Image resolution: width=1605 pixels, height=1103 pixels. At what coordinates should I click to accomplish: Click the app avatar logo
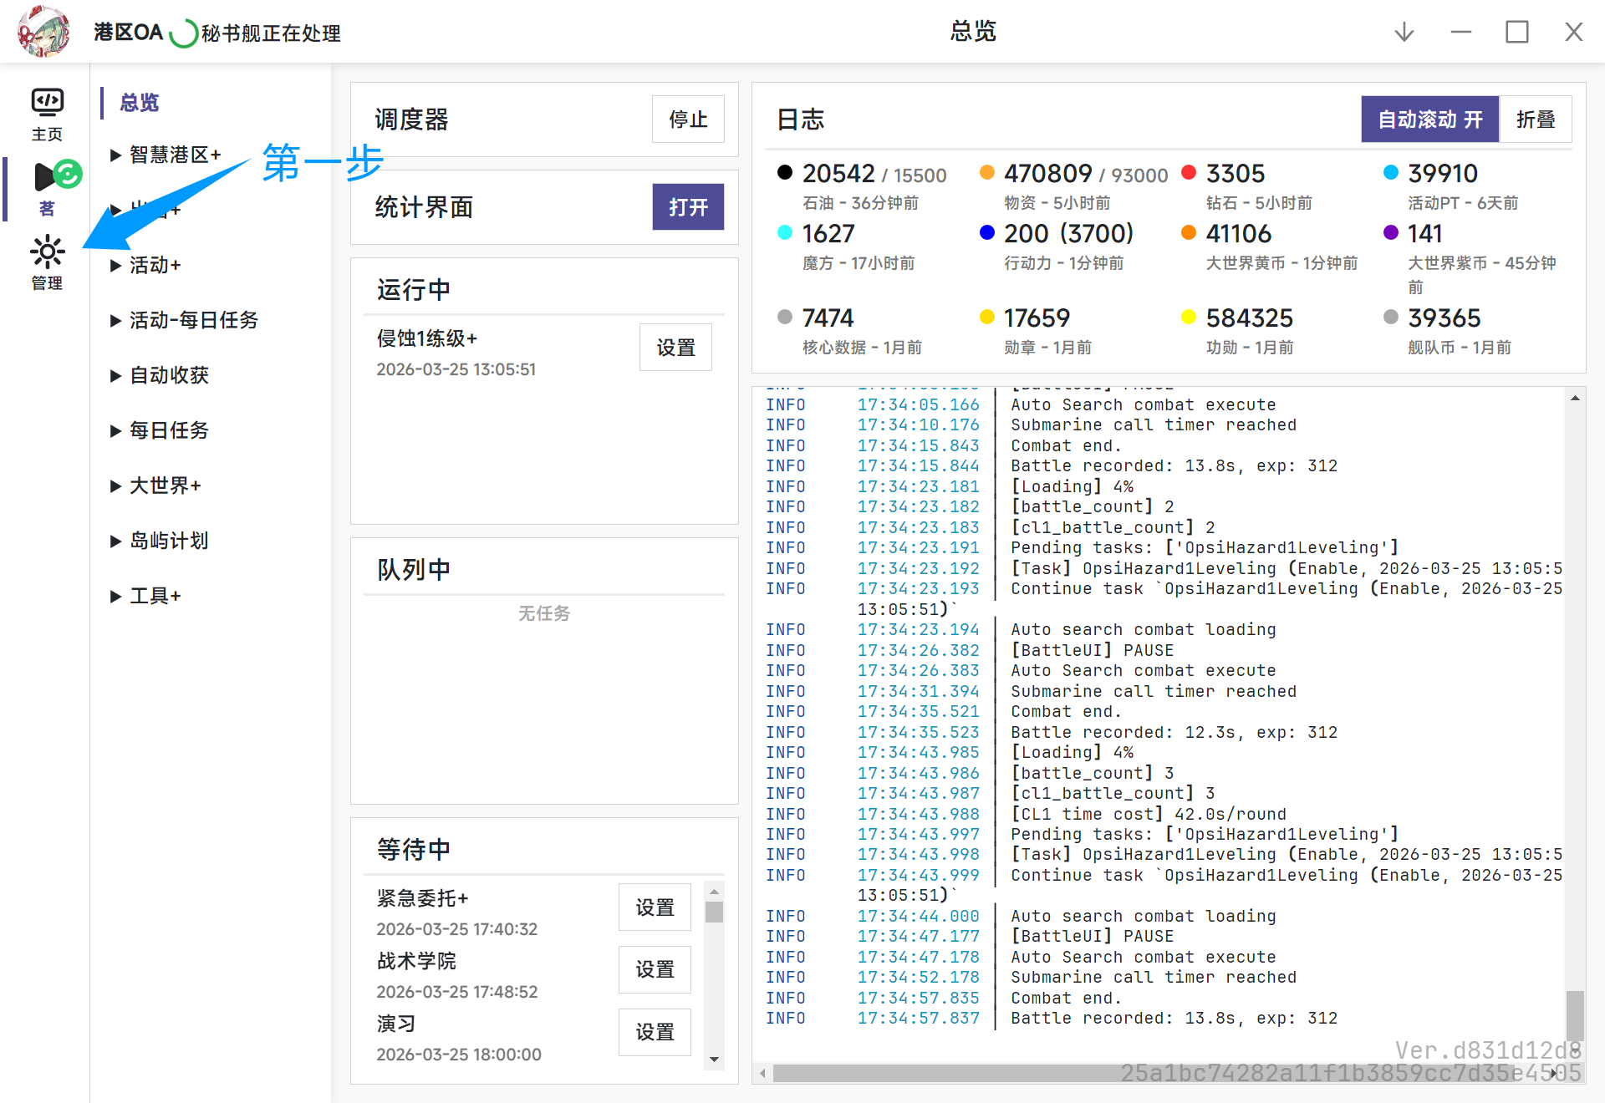click(43, 32)
